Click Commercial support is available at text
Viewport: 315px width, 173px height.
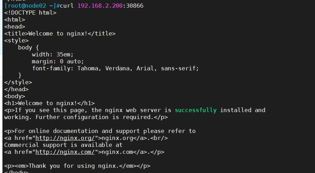(x=63, y=145)
